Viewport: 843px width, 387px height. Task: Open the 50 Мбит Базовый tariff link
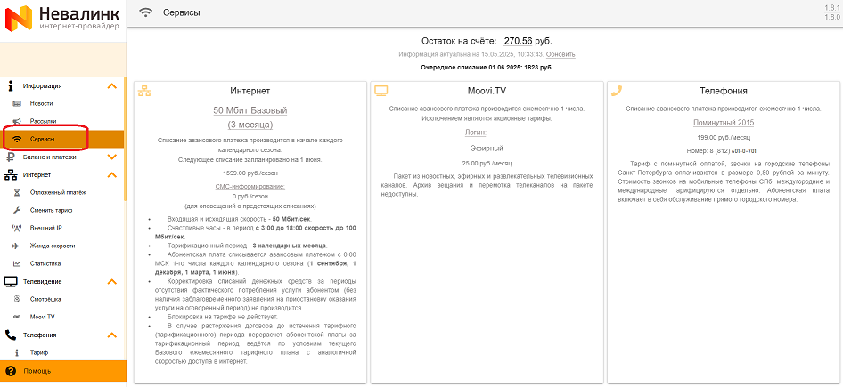pos(250,110)
